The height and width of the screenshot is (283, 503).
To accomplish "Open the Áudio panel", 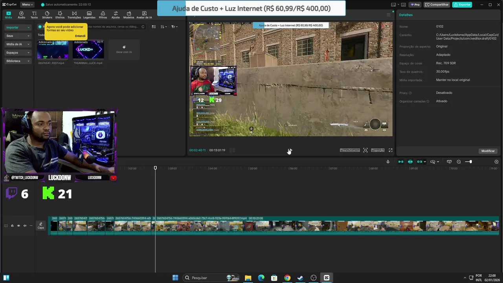I will tap(21, 15).
